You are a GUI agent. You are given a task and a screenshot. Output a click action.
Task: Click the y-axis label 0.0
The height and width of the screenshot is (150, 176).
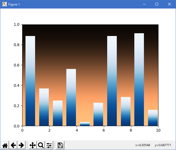click(16, 126)
